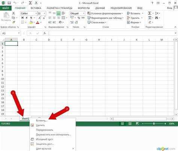The image size is (178, 151).
Task: Apply the accounting currency format
Action: (72, 18)
